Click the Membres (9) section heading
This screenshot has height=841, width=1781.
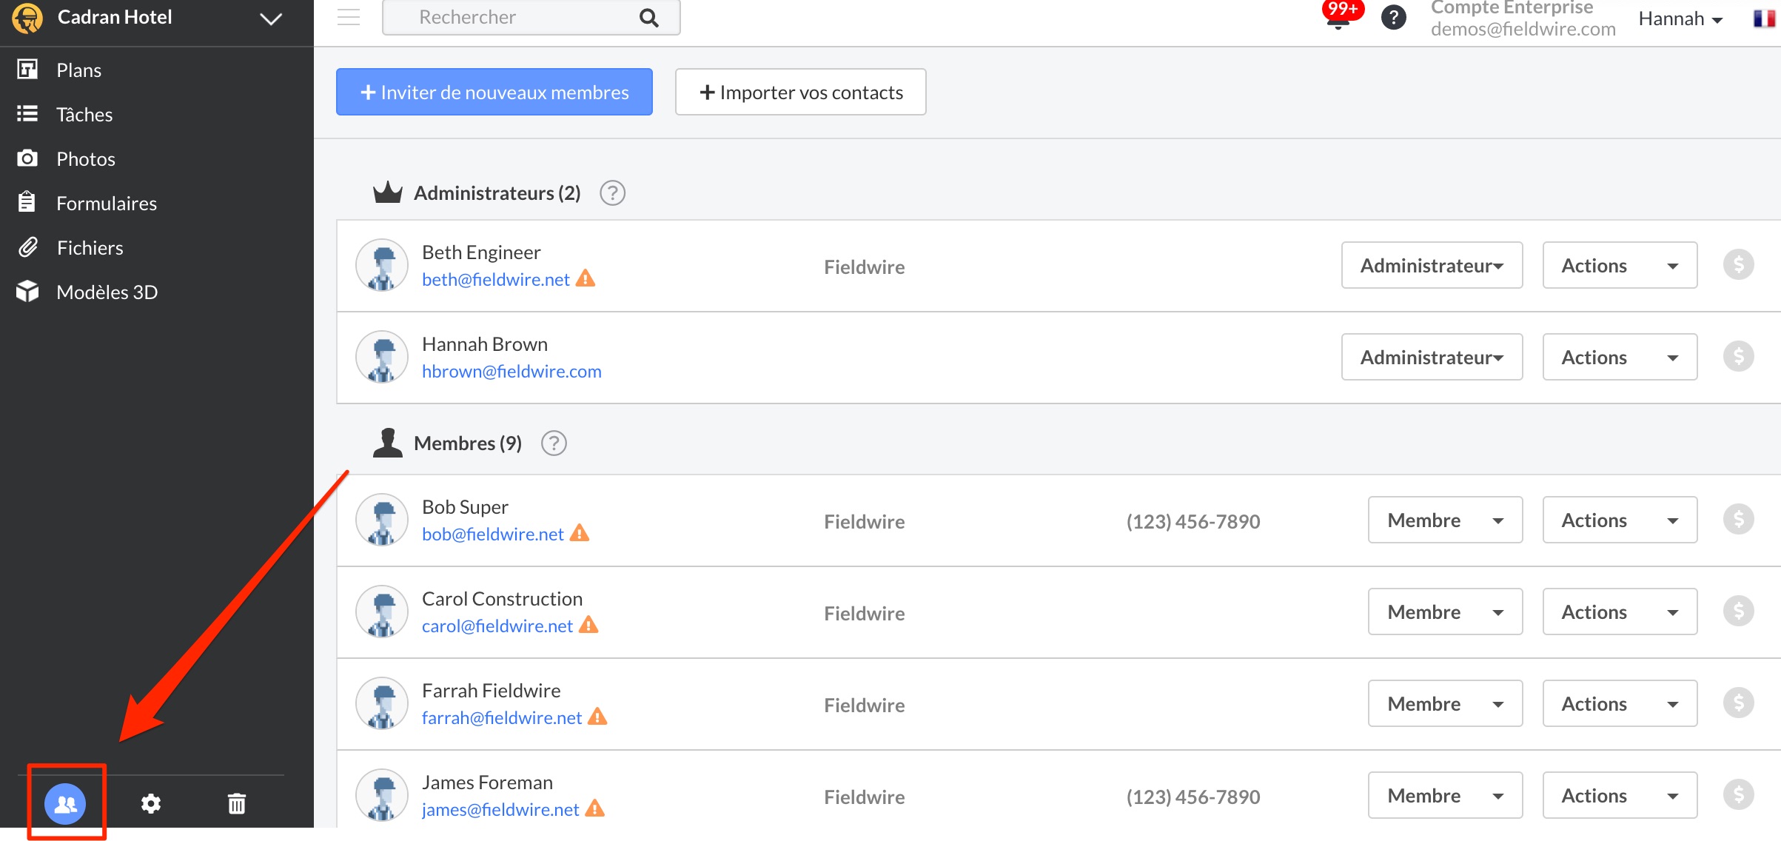click(468, 443)
